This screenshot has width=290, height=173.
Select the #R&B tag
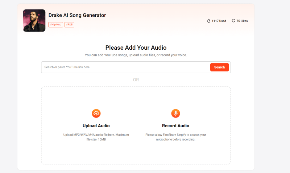(69, 25)
